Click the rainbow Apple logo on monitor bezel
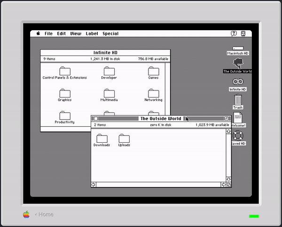Screen dimensions: 282x227 [26, 214]
